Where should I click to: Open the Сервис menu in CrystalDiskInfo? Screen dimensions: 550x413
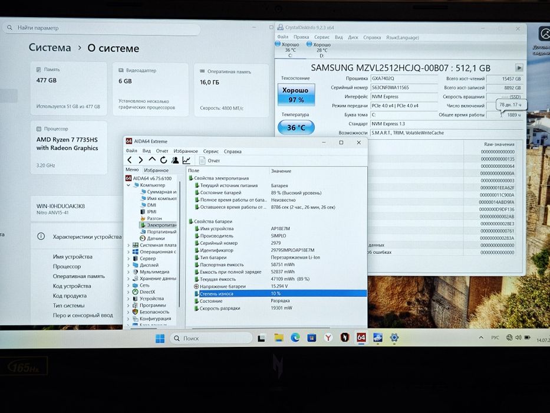coord(322,37)
